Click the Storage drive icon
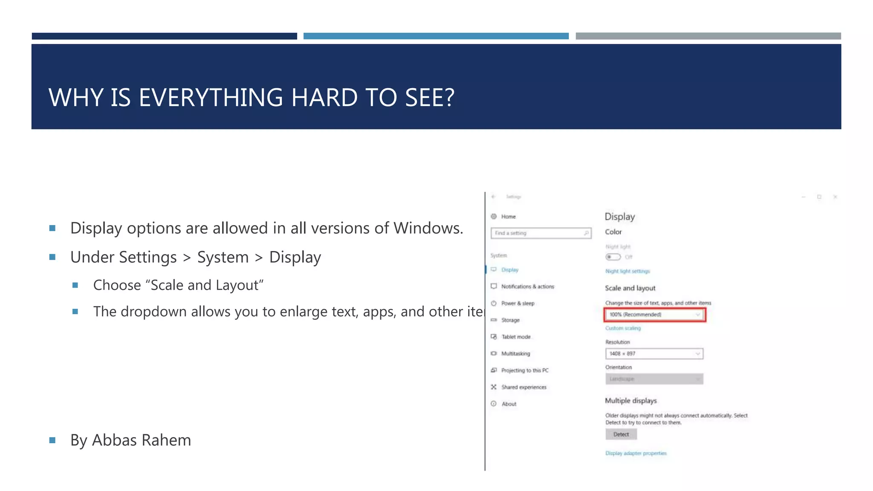The image size is (873, 491). [x=494, y=320]
